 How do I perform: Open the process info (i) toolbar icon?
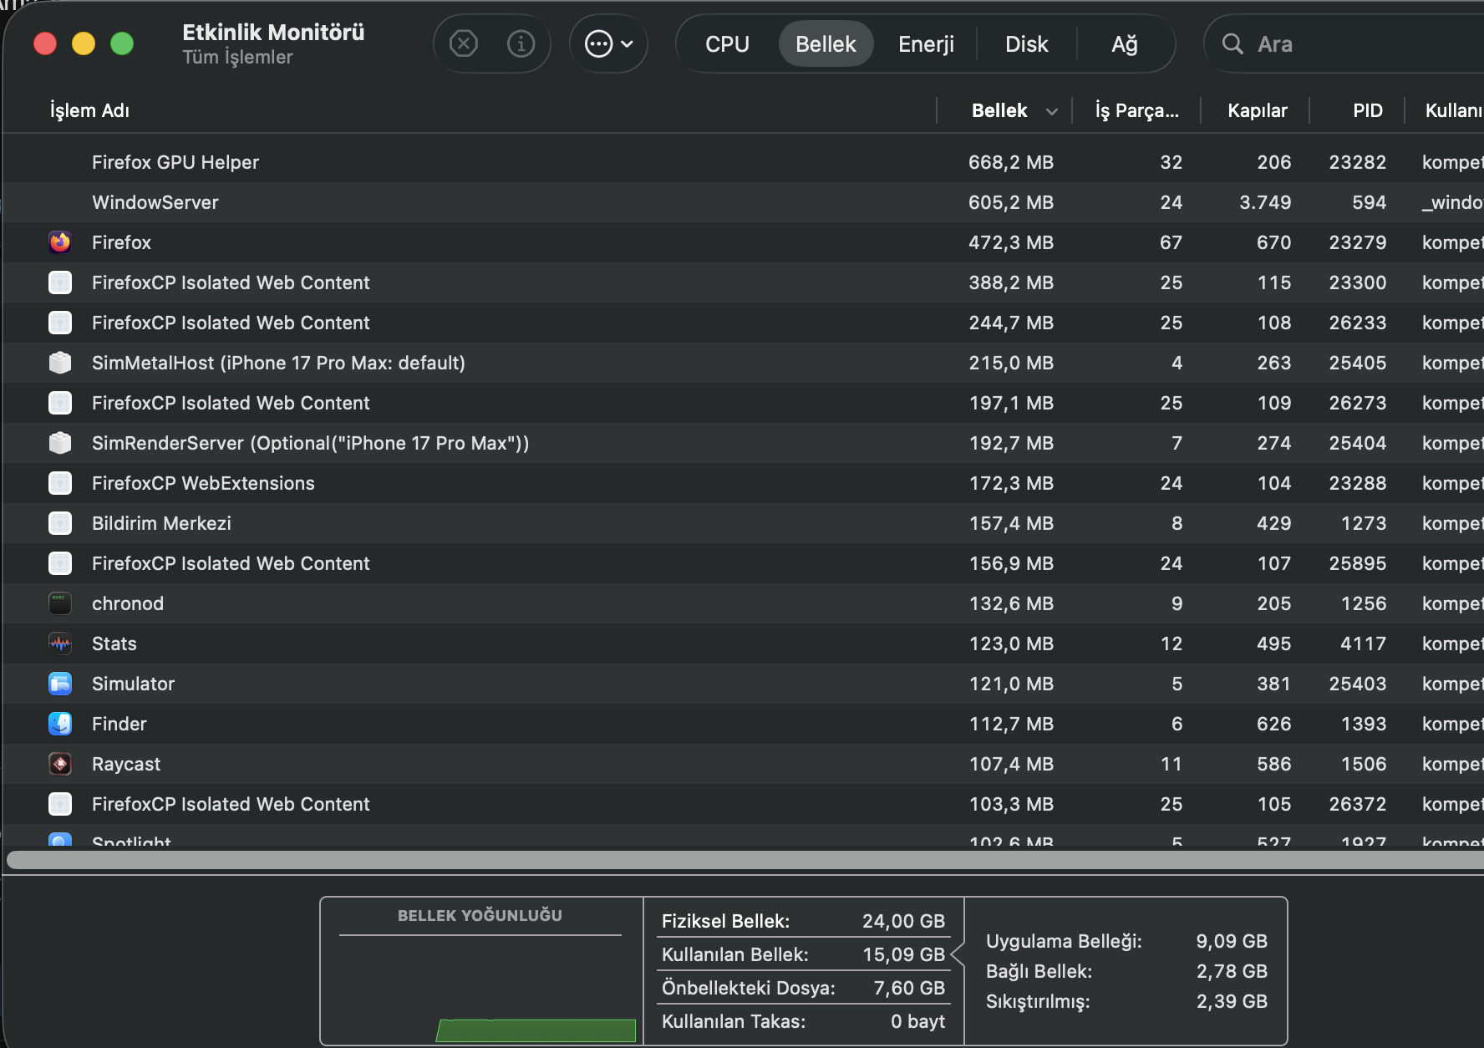click(x=521, y=43)
